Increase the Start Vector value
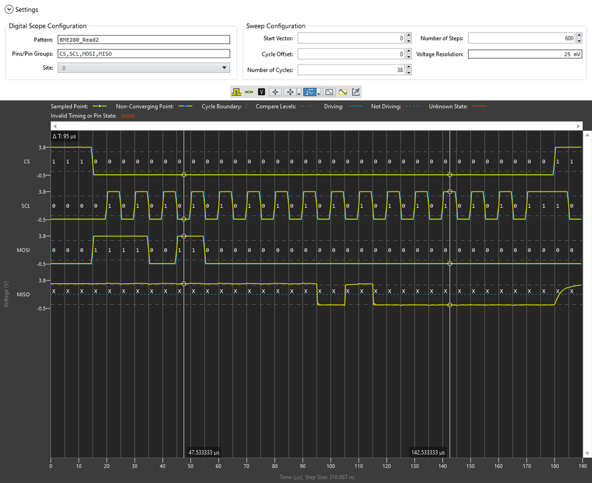The image size is (592, 483). pyautogui.click(x=408, y=36)
